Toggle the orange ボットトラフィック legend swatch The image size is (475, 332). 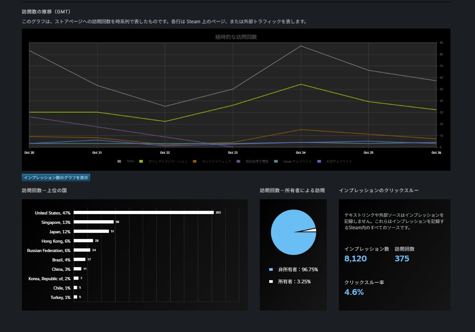click(x=195, y=161)
